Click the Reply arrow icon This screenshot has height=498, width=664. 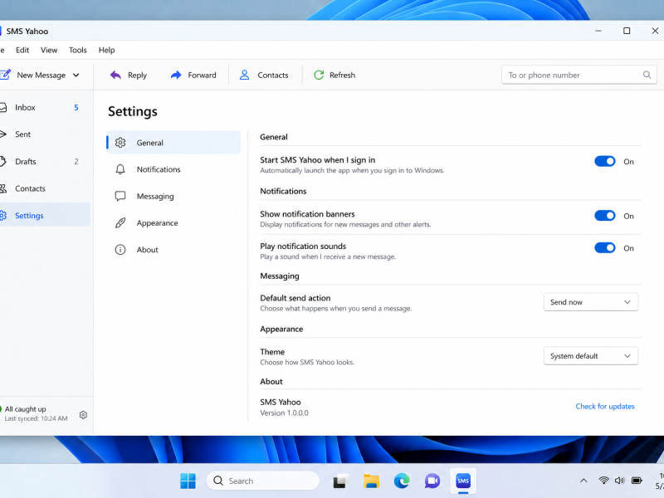pyautogui.click(x=115, y=75)
